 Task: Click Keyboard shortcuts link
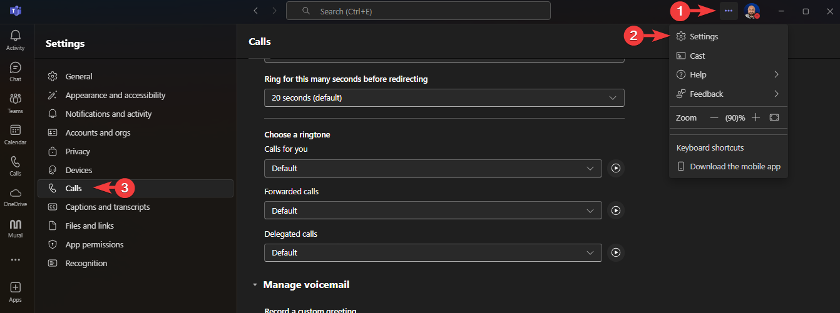(x=710, y=148)
